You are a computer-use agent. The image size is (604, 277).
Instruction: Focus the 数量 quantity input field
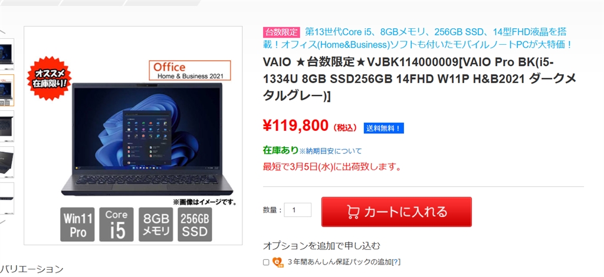(x=298, y=210)
